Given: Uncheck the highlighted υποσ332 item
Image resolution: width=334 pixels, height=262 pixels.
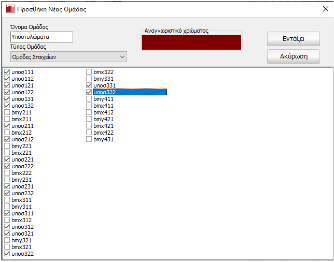Looking at the screenshot, I should tap(89, 92).
